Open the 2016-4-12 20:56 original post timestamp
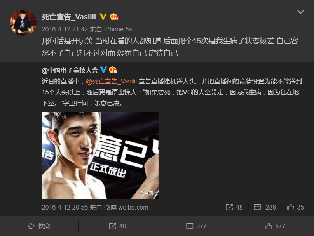 tap(65, 207)
